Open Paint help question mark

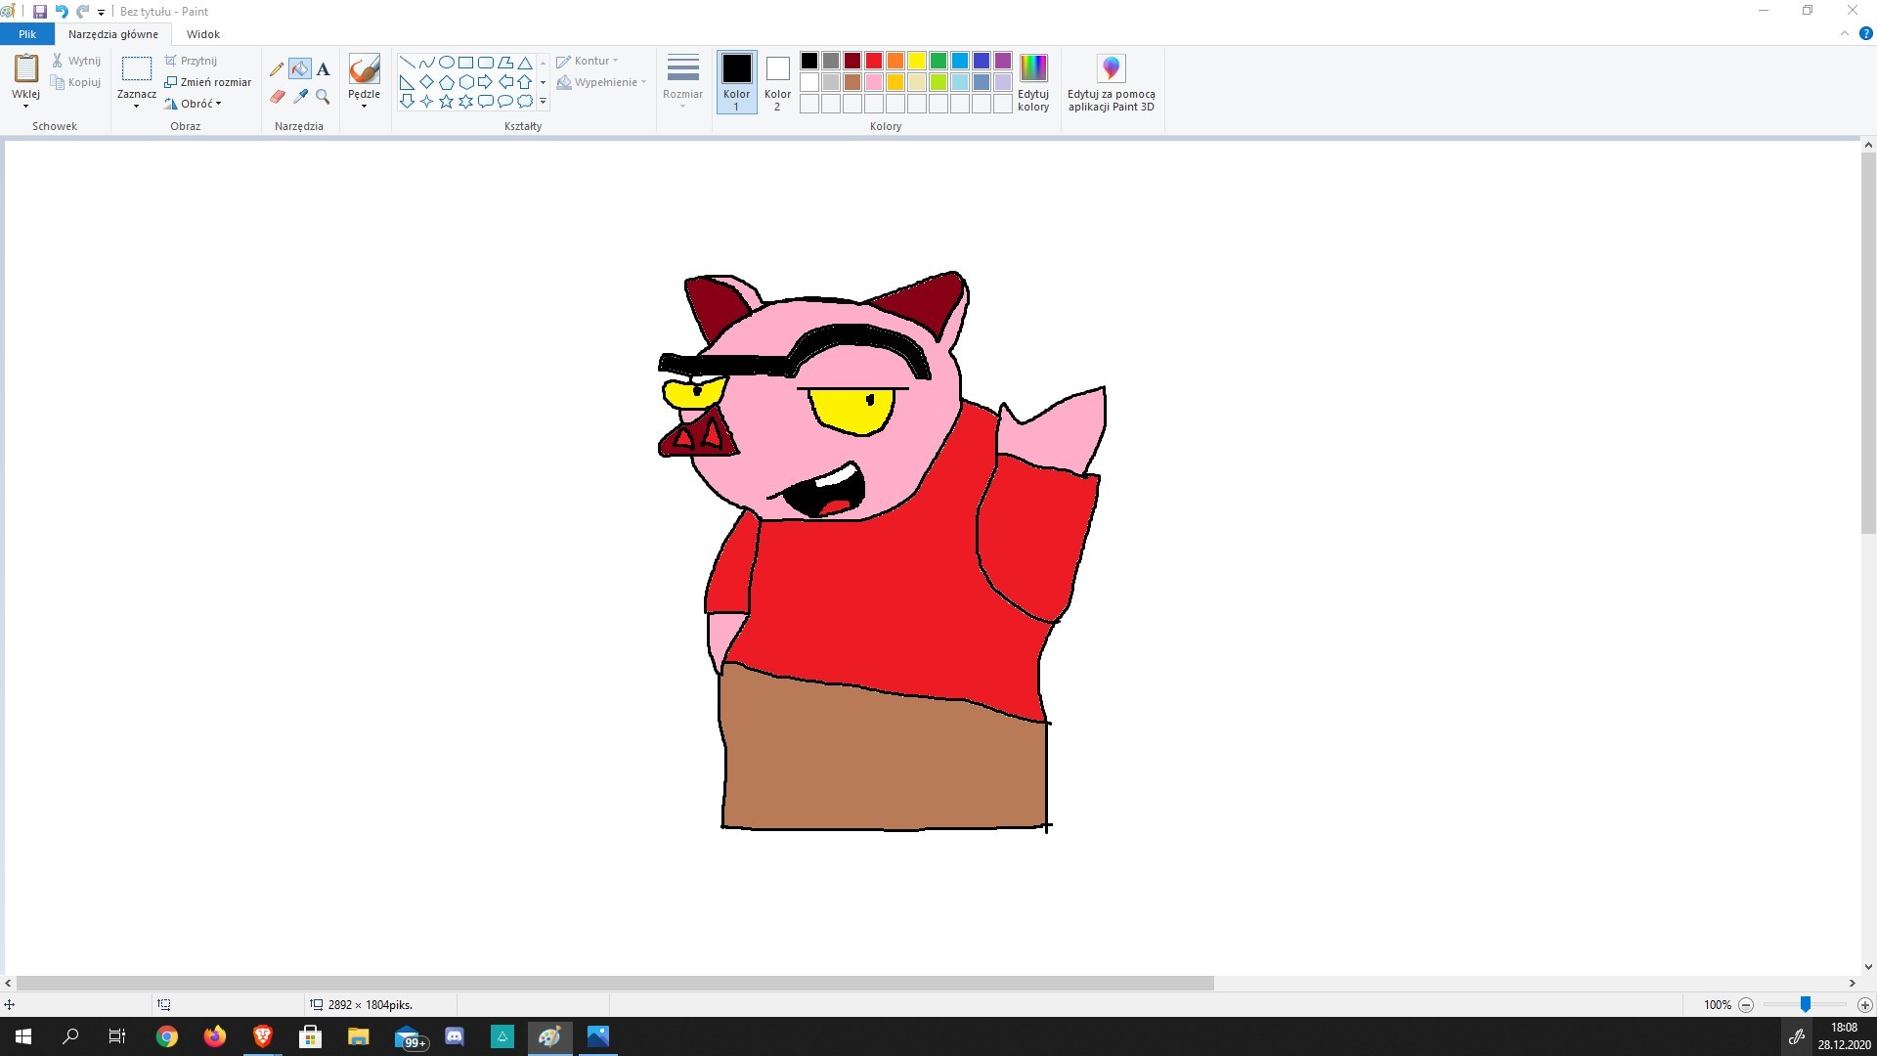[1865, 33]
